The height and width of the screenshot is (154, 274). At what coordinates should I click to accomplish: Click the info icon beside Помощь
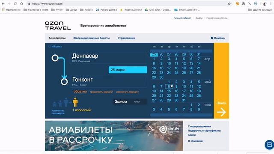click(x=212, y=38)
